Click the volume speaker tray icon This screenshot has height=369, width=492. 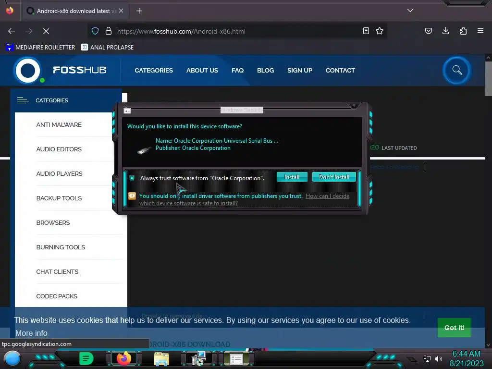(439, 358)
